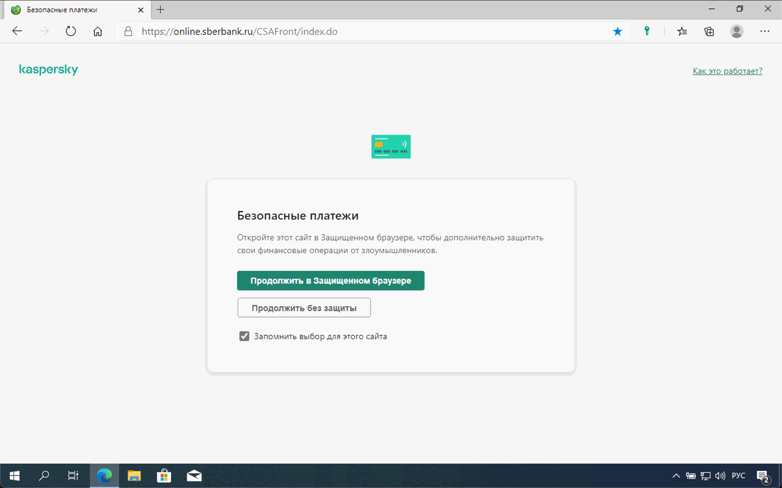
Task: Show hidden system tray icons
Action: coord(676,476)
